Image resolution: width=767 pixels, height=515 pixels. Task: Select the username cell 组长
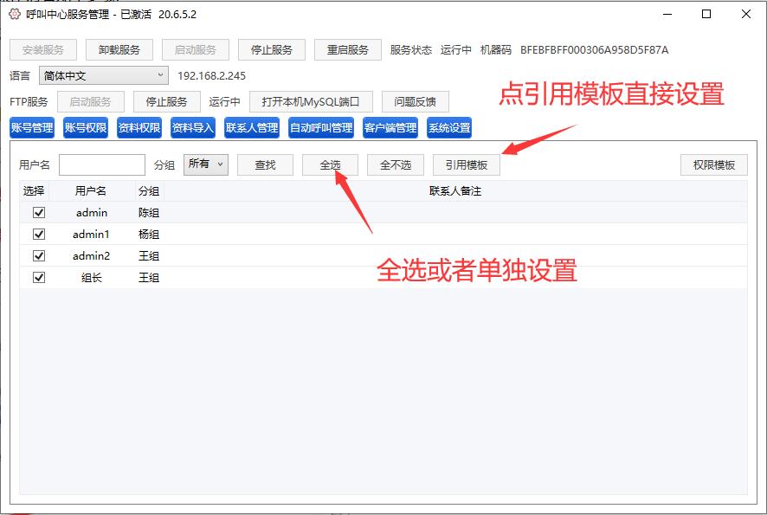pos(91,278)
